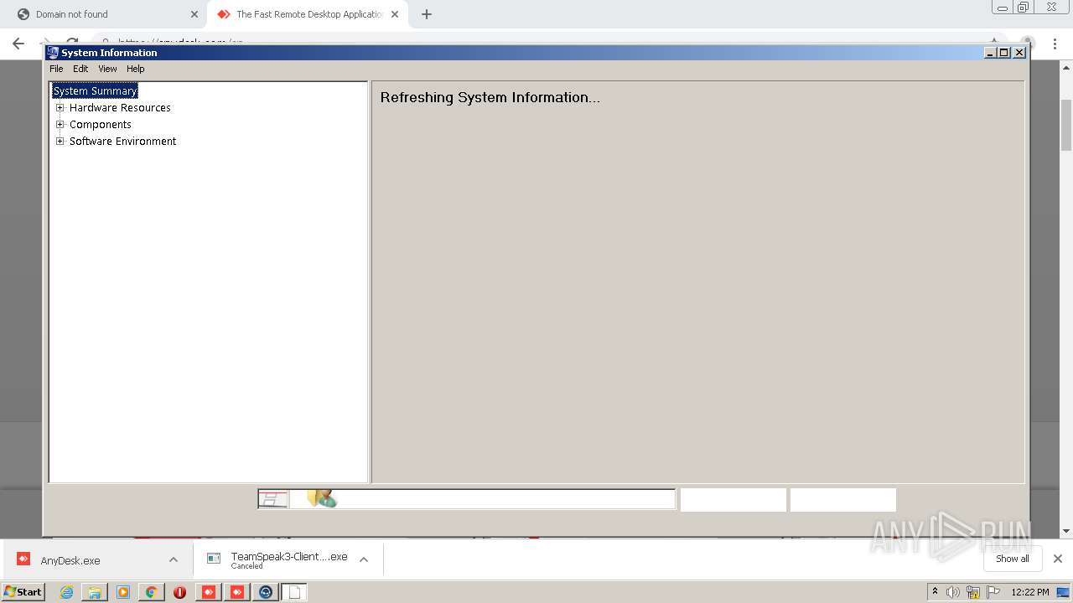Launch Internet Explorer from taskbar
Image resolution: width=1073 pixels, height=603 pixels.
coord(67,592)
